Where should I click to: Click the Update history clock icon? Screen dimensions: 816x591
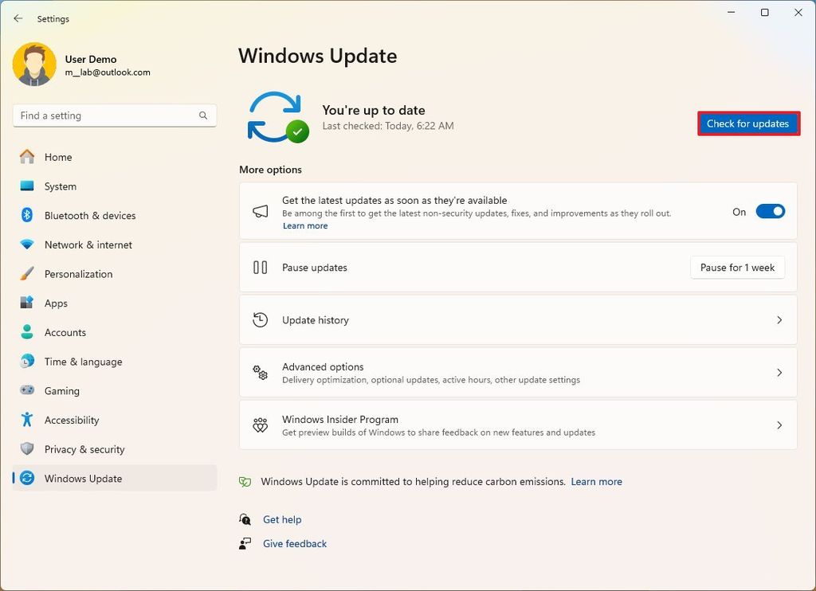pos(260,319)
